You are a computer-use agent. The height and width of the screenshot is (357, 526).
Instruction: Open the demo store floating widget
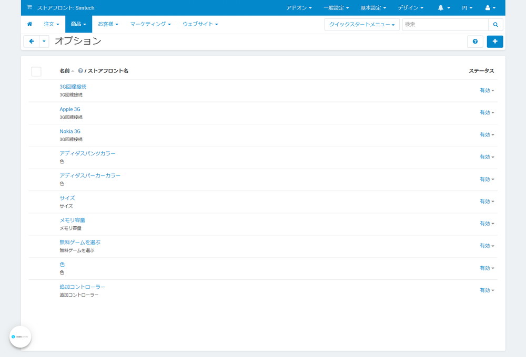click(20, 337)
